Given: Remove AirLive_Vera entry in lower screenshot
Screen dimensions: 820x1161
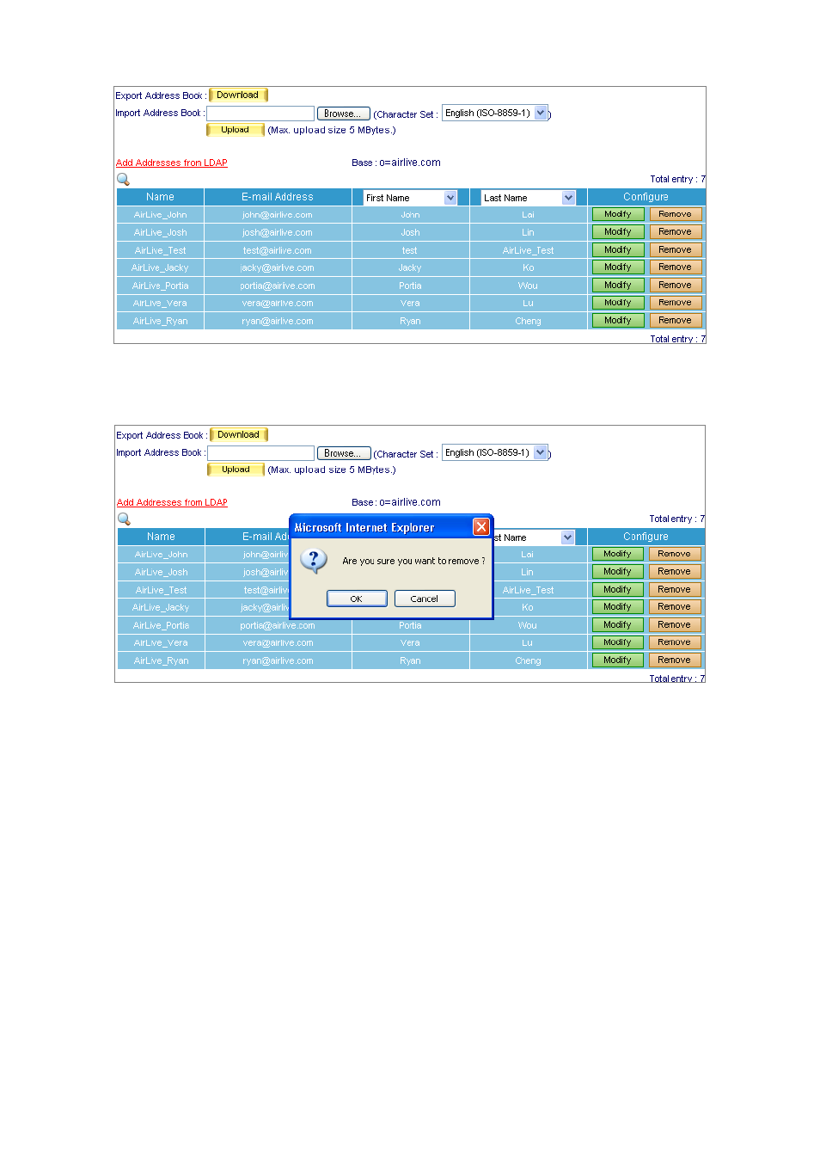Looking at the screenshot, I should 675,642.
